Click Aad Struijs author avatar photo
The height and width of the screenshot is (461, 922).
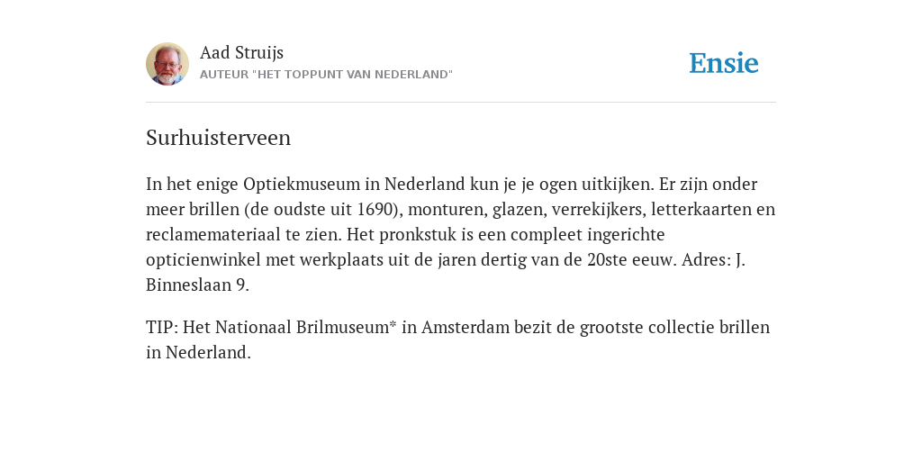167,64
